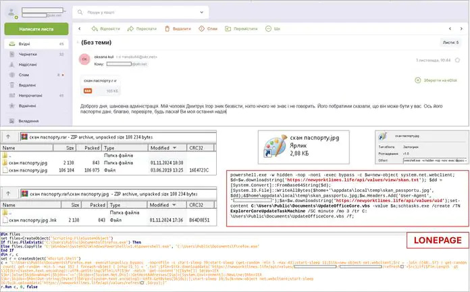Viewport: 470px width, 292px height.
Task: Click the sender name oksana kul
Action: (104, 57)
